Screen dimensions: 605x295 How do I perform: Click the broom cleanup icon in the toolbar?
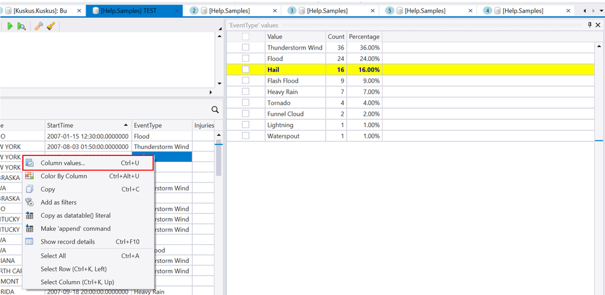(x=50, y=26)
